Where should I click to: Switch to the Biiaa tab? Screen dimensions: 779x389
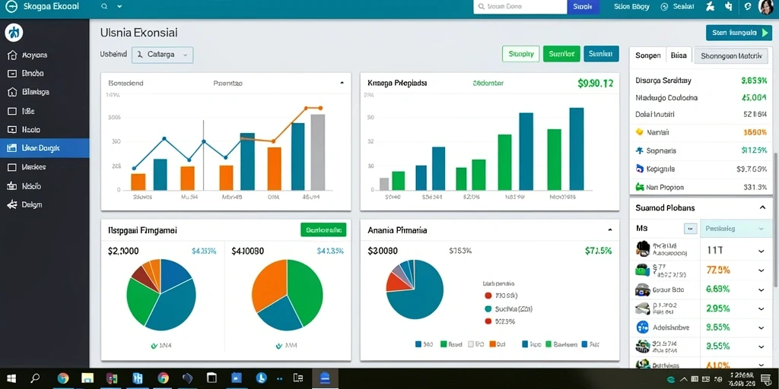pos(678,55)
